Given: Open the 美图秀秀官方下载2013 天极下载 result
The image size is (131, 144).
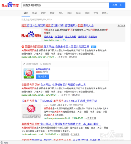Looking at the screenshot, I should pos(59,101).
